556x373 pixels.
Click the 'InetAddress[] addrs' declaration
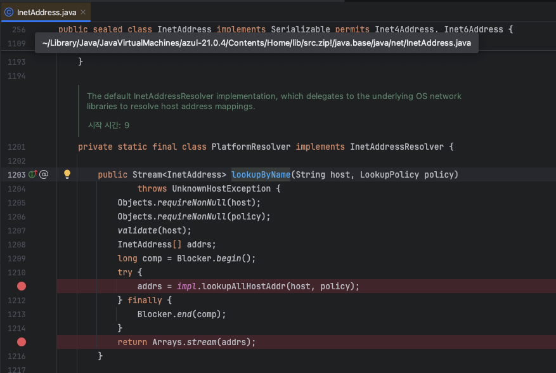(166, 244)
